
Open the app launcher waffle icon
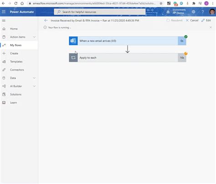coord(4,12)
